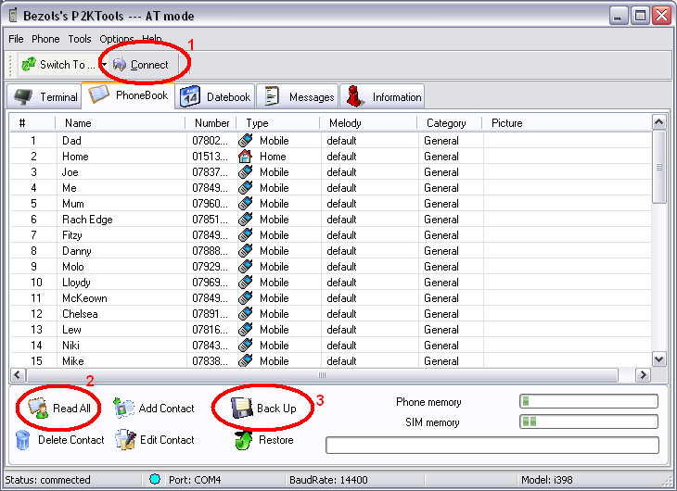Screen dimensions: 677x491
Task: Click the Connect plug icon
Action: tap(119, 65)
